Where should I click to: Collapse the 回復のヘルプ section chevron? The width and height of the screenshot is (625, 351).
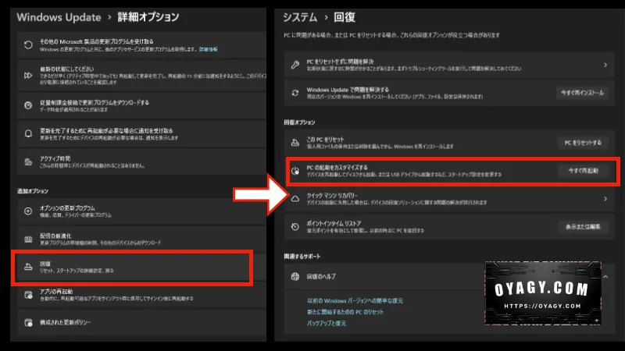tap(605, 276)
